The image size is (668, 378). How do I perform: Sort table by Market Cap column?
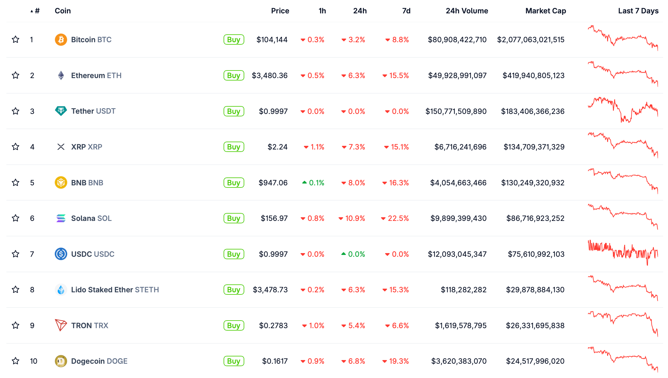pos(545,11)
